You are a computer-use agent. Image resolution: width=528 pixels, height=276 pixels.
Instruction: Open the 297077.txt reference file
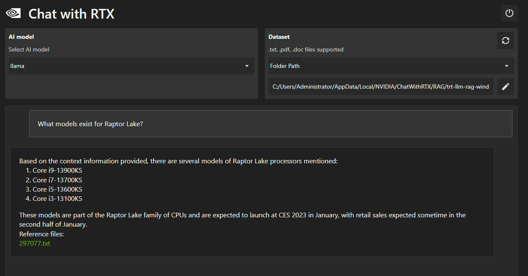[x=35, y=244]
